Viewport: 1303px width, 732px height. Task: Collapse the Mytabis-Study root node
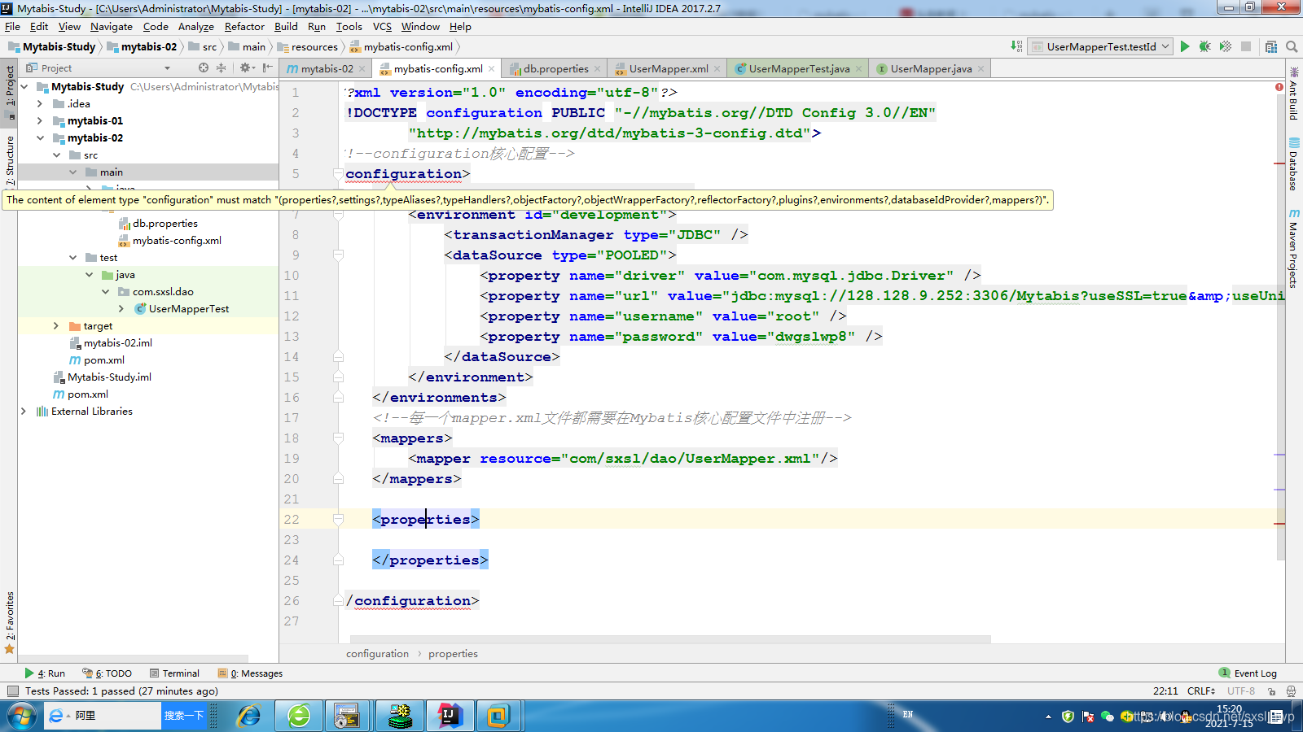pos(24,86)
